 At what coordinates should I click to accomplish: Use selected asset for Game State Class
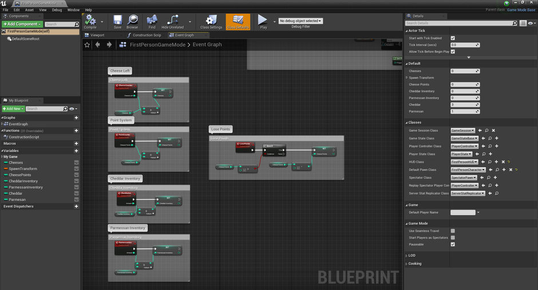[483, 139]
